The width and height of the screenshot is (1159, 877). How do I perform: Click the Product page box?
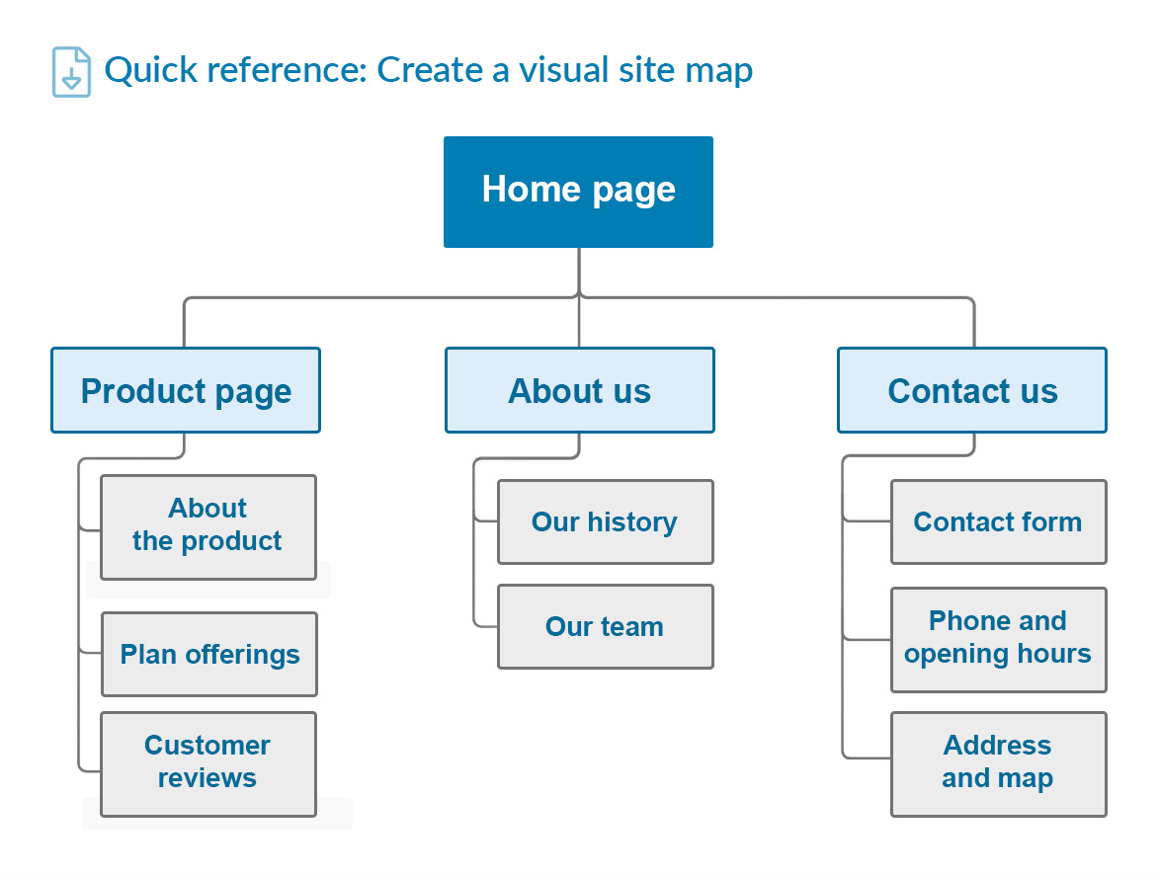pyautogui.click(x=185, y=390)
